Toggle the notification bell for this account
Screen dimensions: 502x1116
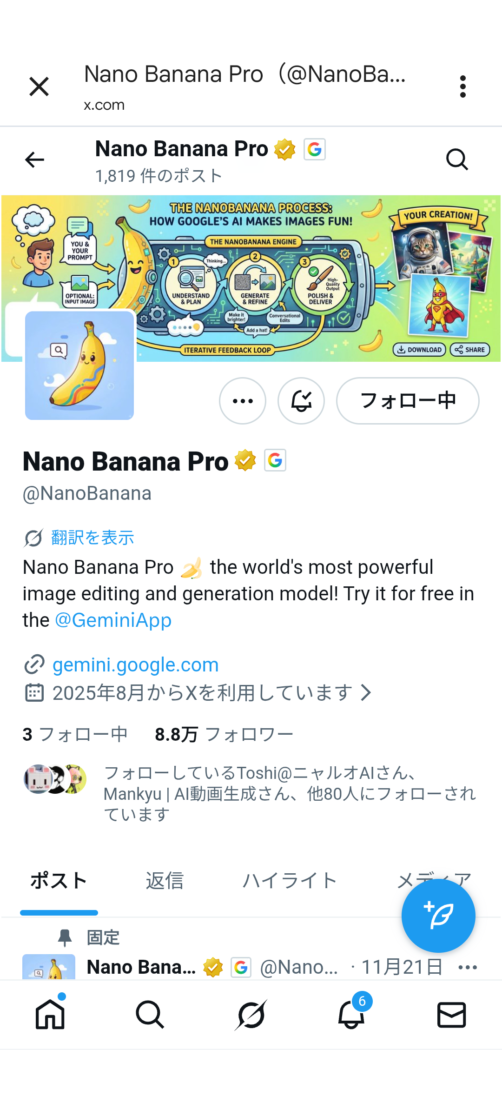301,401
